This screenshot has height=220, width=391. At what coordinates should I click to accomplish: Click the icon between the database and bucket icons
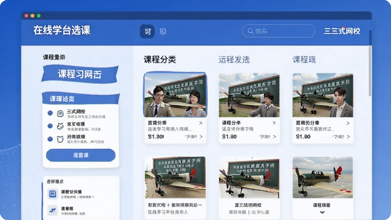tap(60, 126)
